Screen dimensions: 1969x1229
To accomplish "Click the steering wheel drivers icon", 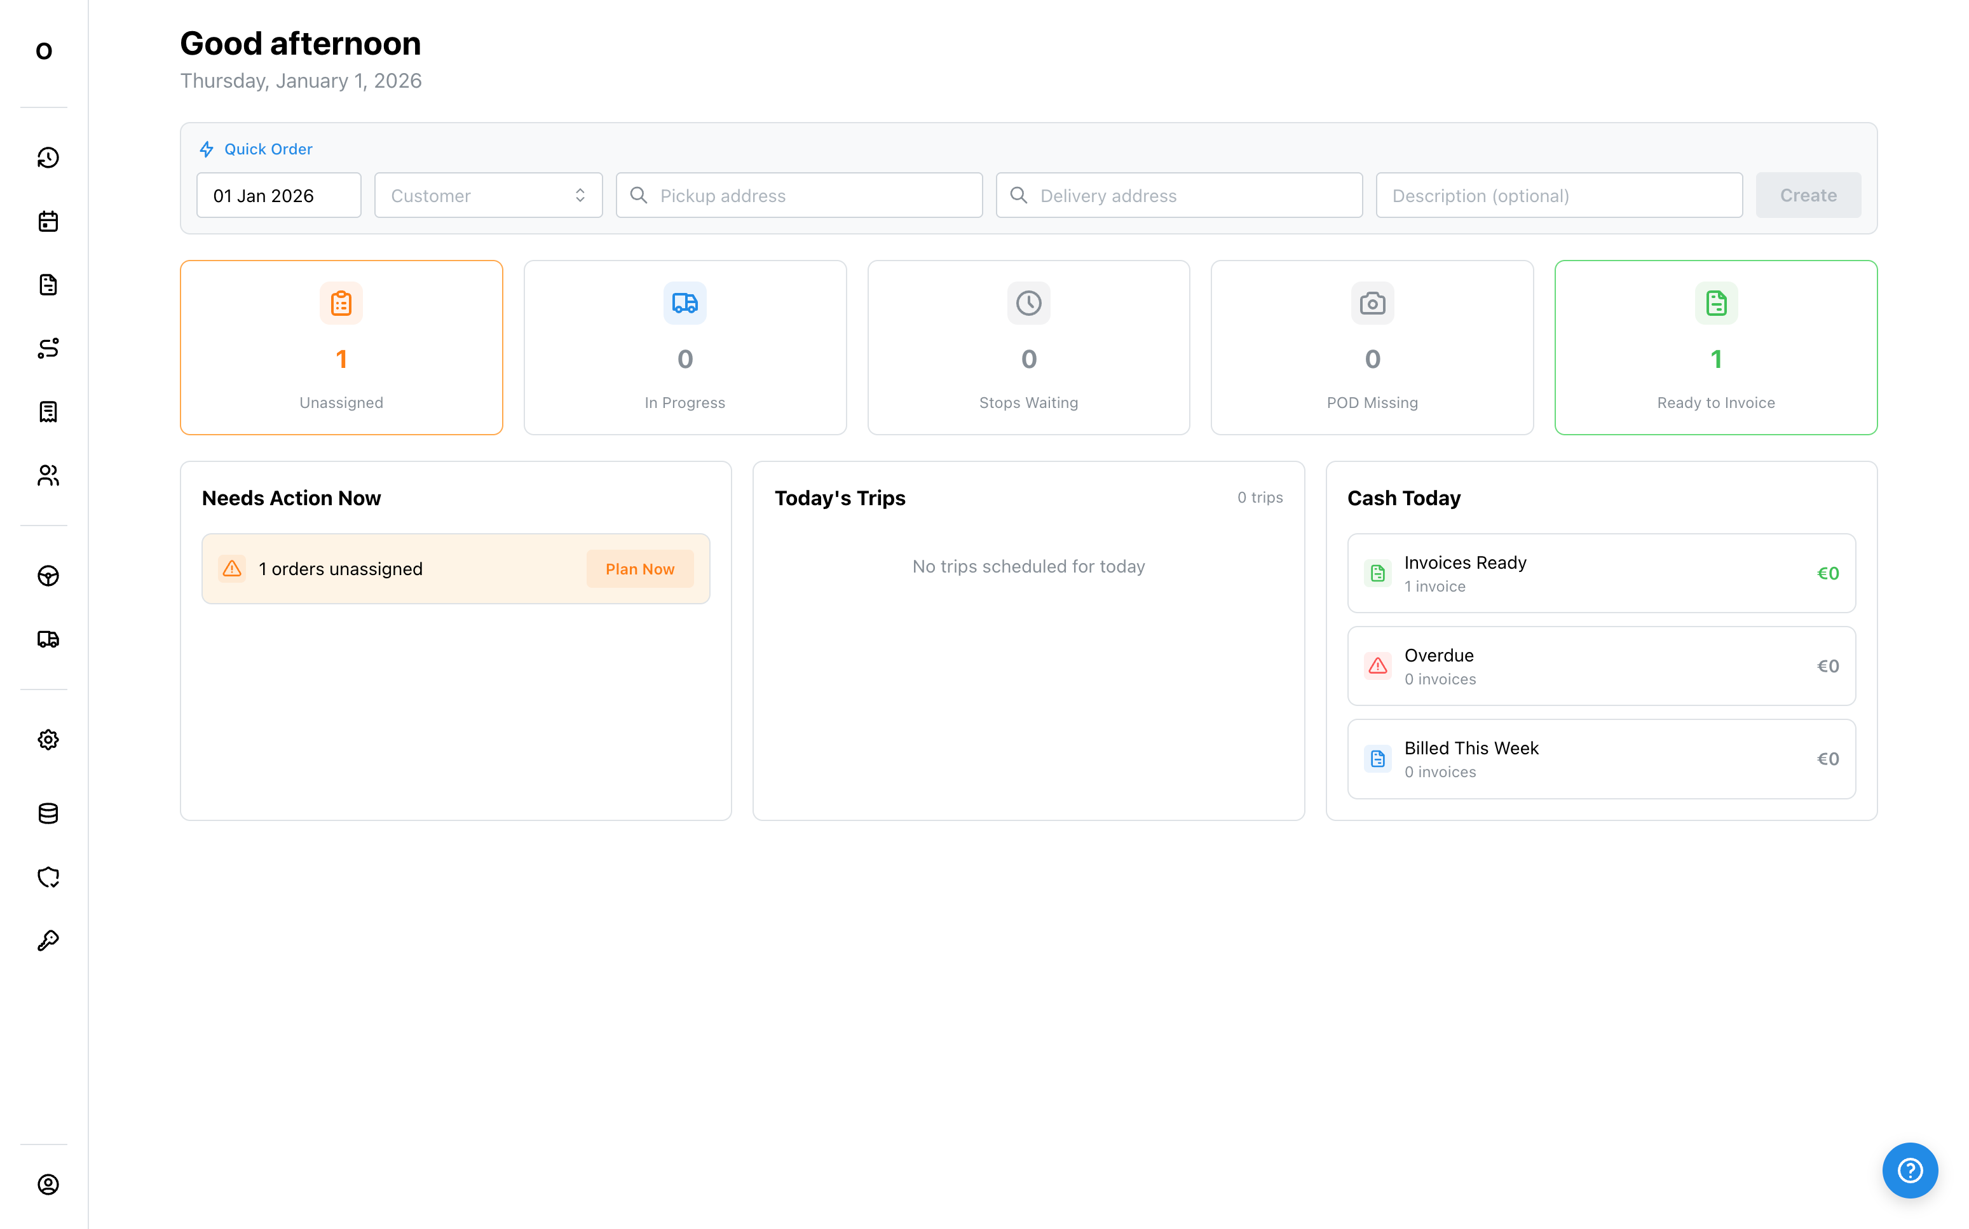I will 48,576.
